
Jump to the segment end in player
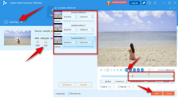(x=114, y=70)
